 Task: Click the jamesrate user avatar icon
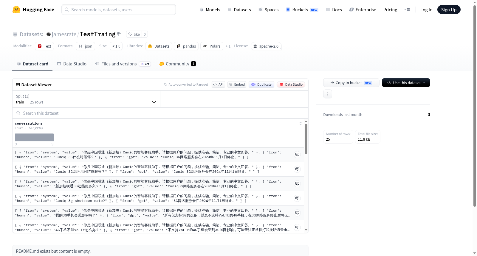click(49, 34)
